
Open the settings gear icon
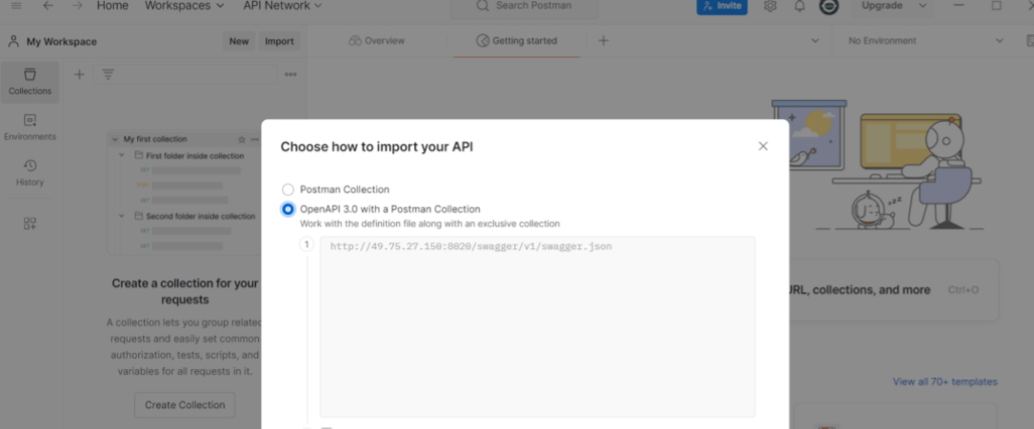(x=769, y=6)
